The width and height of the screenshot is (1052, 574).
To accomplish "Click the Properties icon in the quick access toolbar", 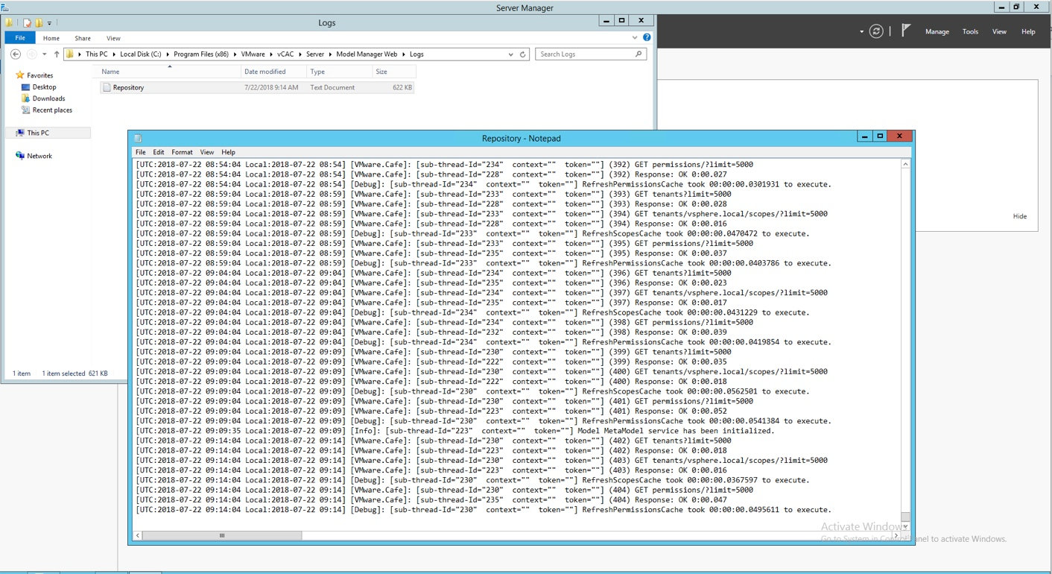I will (27, 23).
